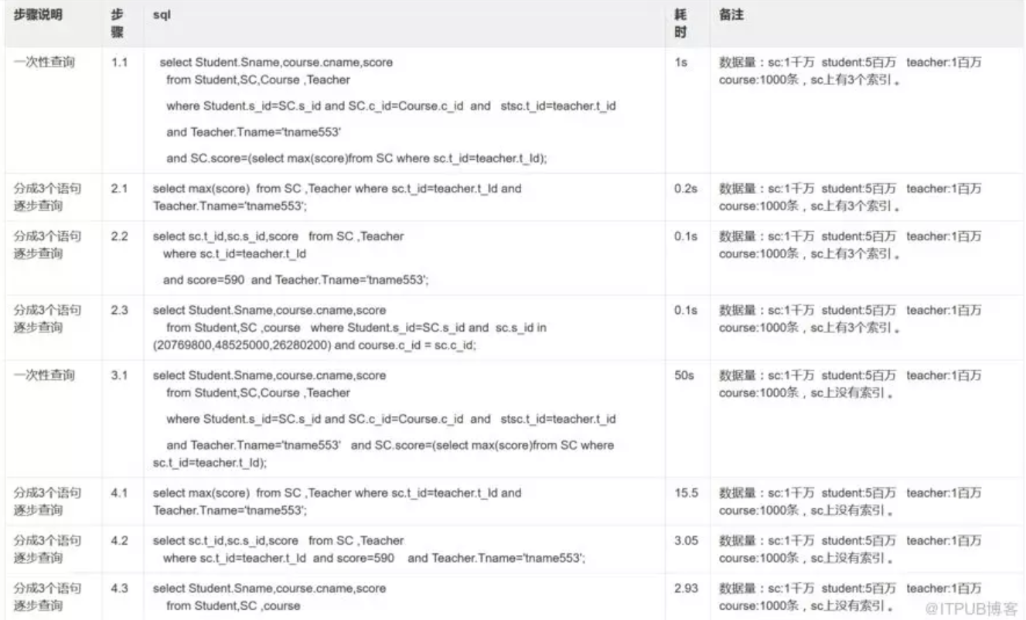Click step number 2.1 cell
The image size is (1026, 620).
(x=119, y=189)
